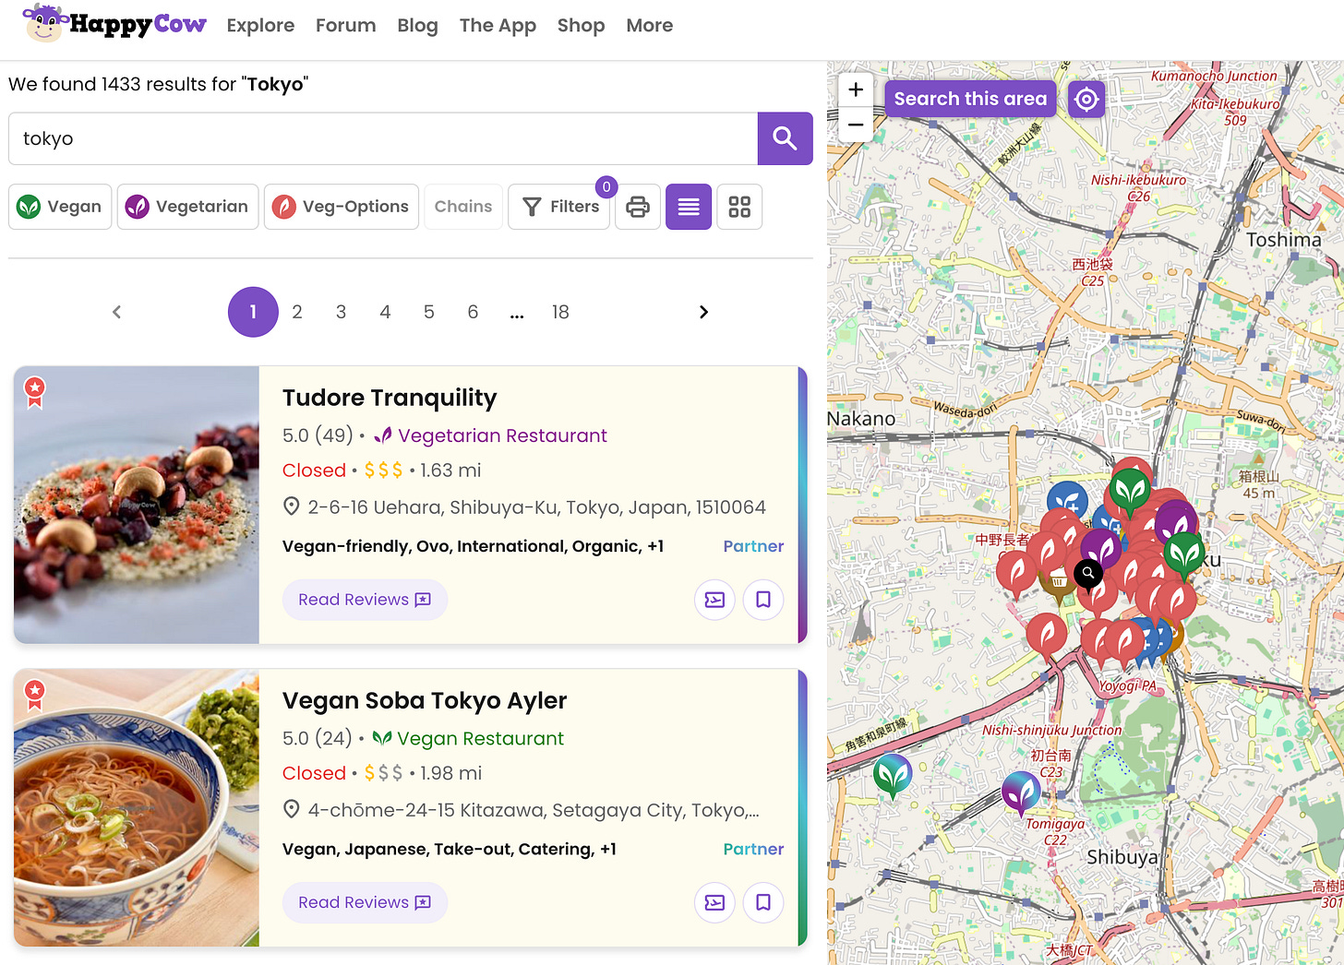Viewport: 1344px width, 965px height.
Task: Open Tudore Tranquility listing title
Action: [x=390, y=398]
